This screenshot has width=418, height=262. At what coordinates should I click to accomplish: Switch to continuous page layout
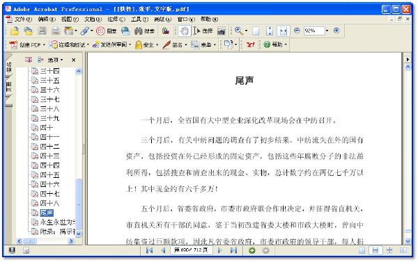(376, 250)
